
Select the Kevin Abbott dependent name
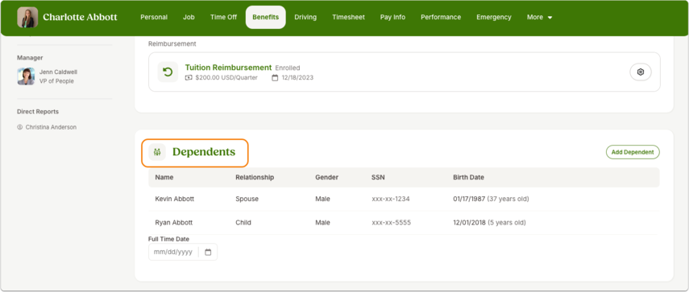tap(174, 199)
